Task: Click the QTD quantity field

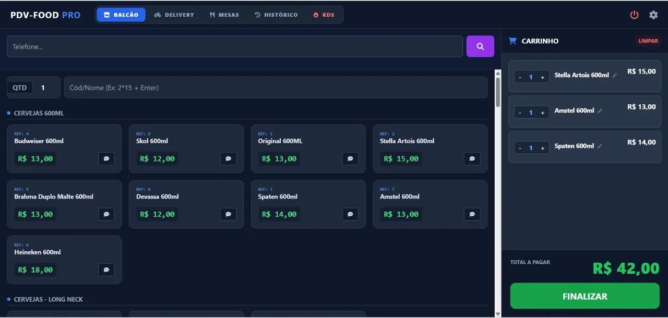Action: click(x=33, y=88)
